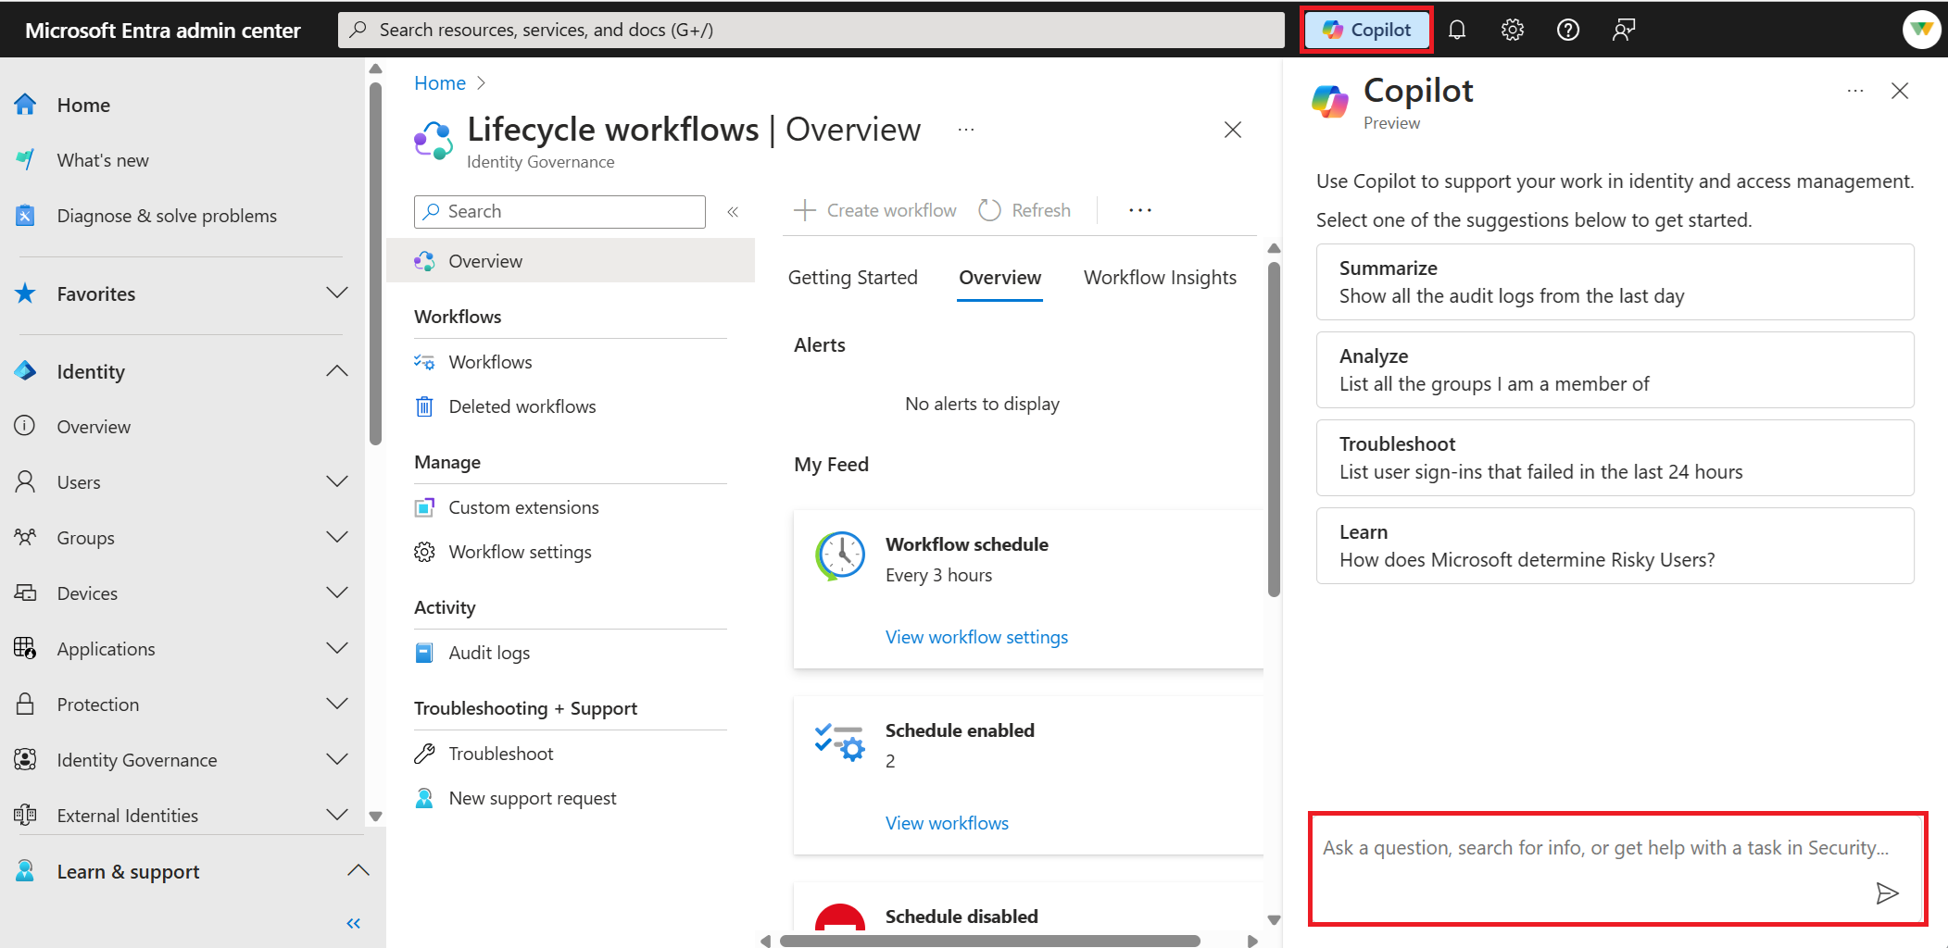Choose the Analyze groups suggestion
The height and width of the screenshot is (948, 1948).
(x=1615, y=369)
